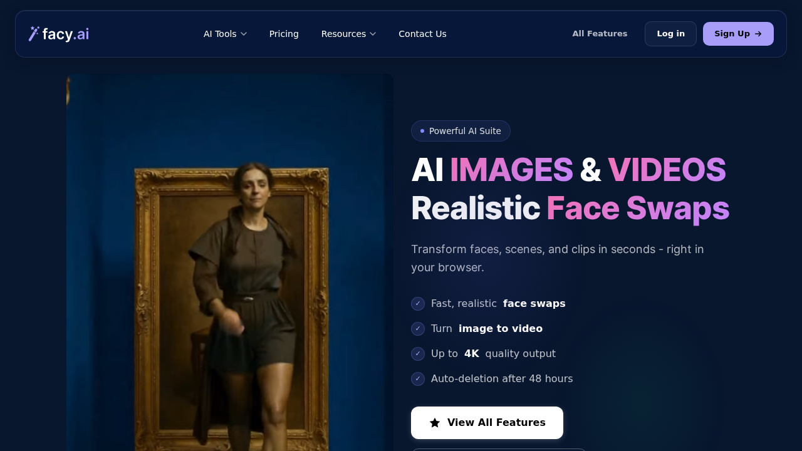Open the AI Tools menu
The image size is (802, 451).
point(225,34)
